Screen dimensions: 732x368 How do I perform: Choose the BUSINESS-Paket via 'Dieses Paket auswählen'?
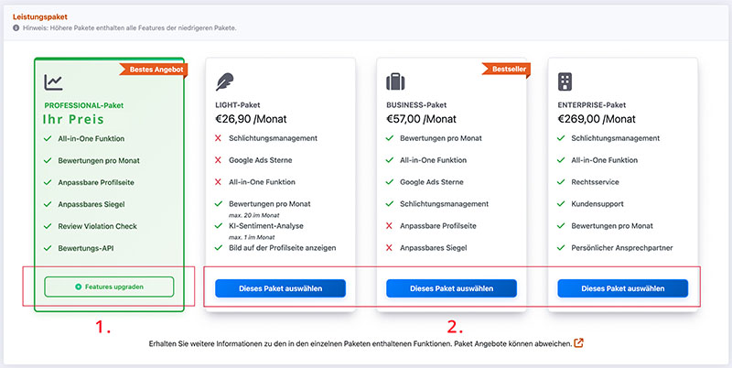point(451,288)
